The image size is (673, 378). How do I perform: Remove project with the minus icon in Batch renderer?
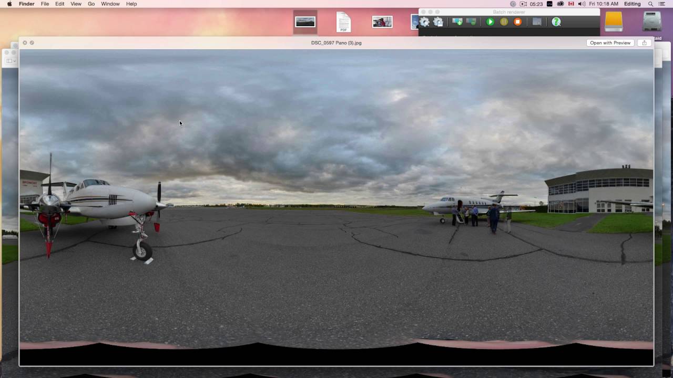point(471,22)
